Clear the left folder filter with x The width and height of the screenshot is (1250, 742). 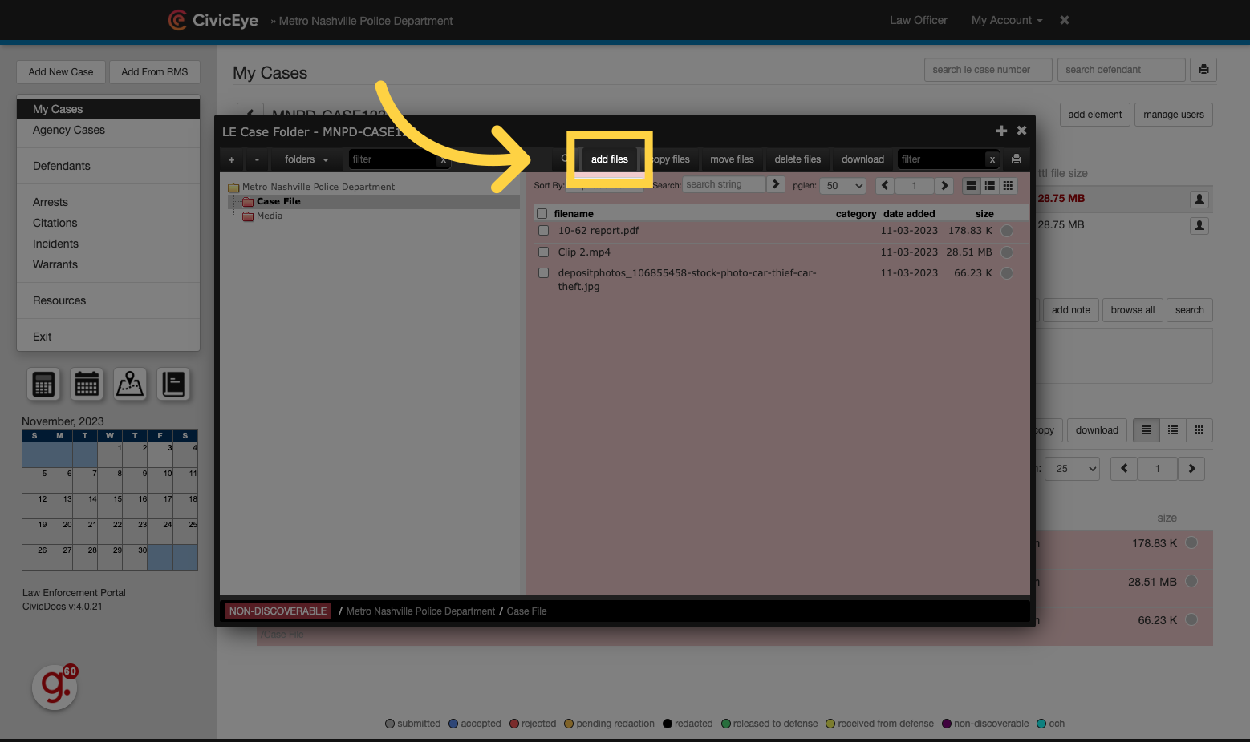coord(443,159)
